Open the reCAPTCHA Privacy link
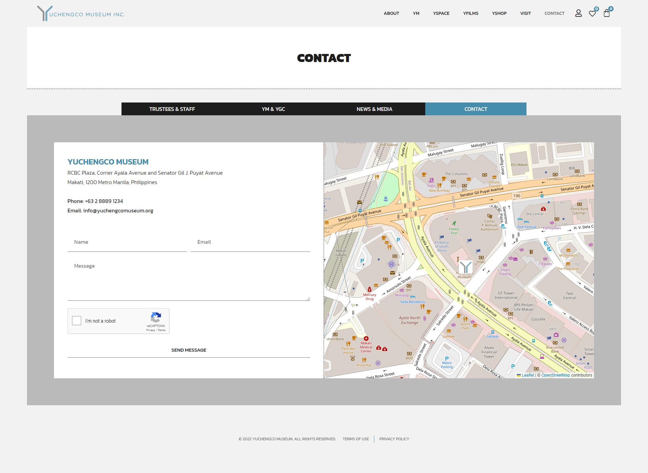Screen dimensions: 648x473 click(151, 330)
